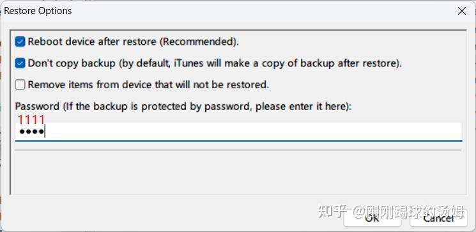Focus the backup password input field

(x=238, y=132)
